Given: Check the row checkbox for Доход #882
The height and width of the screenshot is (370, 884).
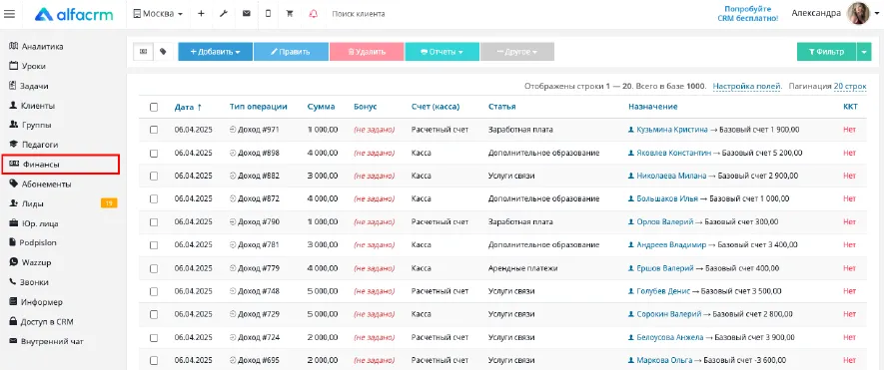Looking at the screenshot, I should tap(154, 176).
